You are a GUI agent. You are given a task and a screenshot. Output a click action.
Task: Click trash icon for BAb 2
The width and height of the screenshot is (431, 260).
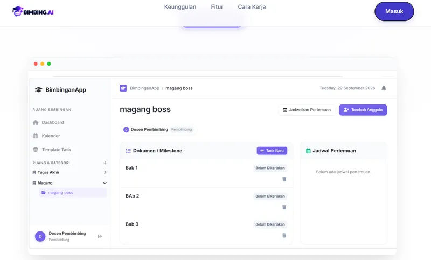284,207
